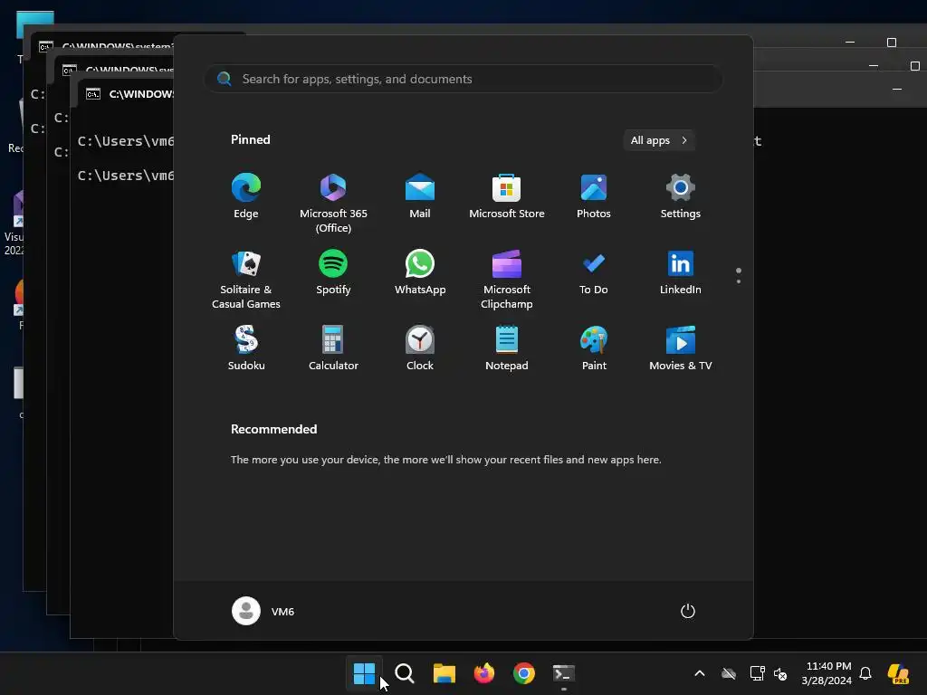
Task: Show All apps list
Action: point(659,140)
